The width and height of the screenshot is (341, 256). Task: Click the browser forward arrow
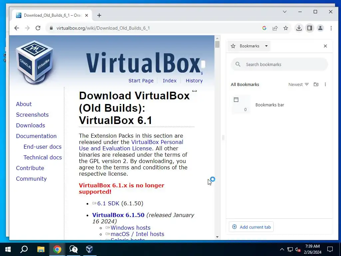pos(27,28)
